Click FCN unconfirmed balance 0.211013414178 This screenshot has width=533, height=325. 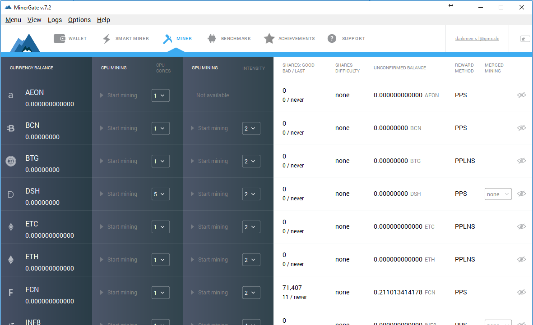click(x=398, y=293)
